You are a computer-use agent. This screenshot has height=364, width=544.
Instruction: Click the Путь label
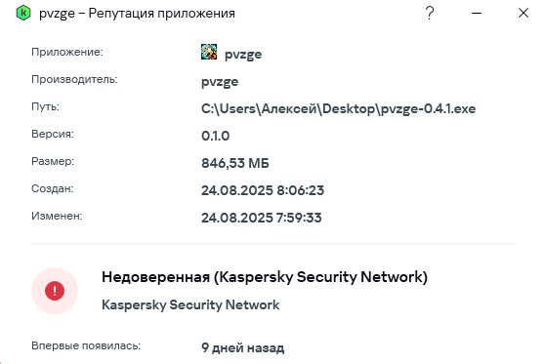point(46,106)
